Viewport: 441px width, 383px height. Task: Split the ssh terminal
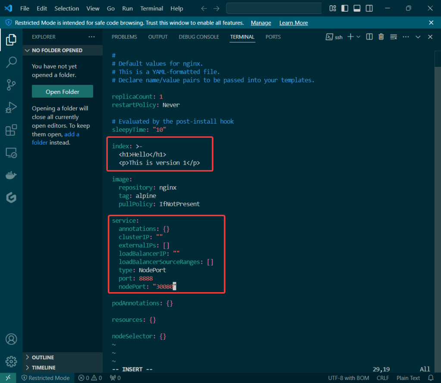click(x=369, y=37)
